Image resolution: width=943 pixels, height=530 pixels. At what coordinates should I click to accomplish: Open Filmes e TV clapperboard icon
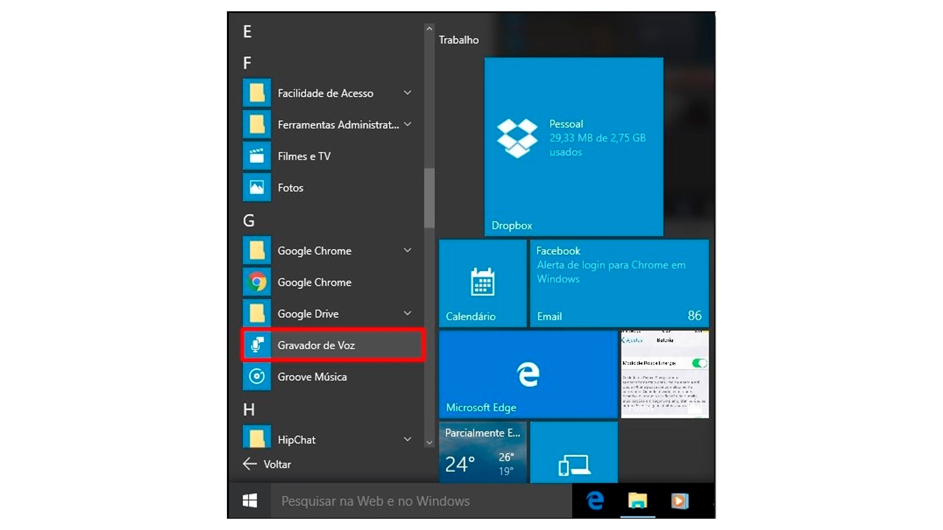(x=257, y=156)
